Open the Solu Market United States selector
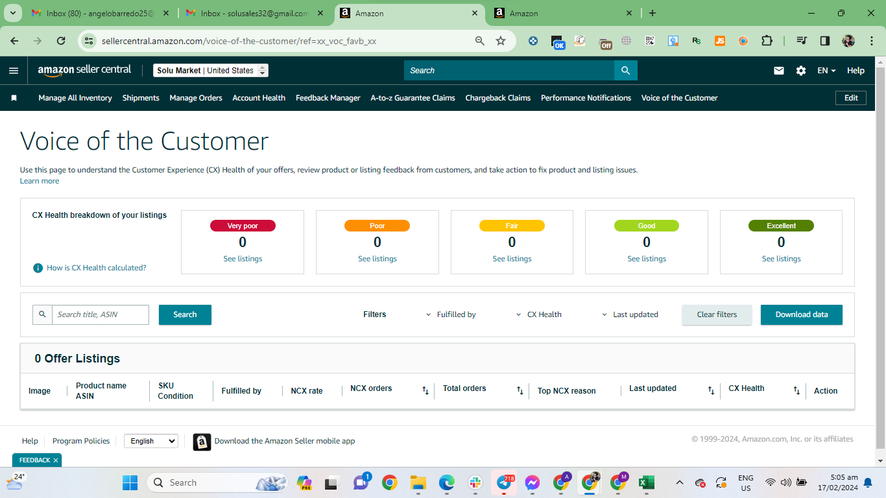The width and height of the screenshot is (886, 498). click(211, 71)
